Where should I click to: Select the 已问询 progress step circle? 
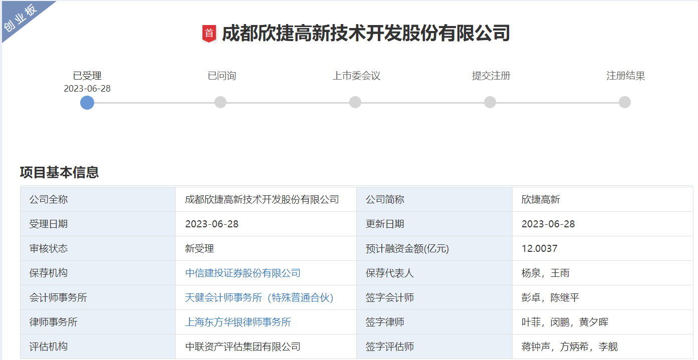pyautogui.click(x=220, y=102)
